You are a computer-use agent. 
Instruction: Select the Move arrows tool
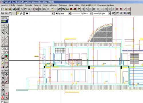click(x=7, y=74)
